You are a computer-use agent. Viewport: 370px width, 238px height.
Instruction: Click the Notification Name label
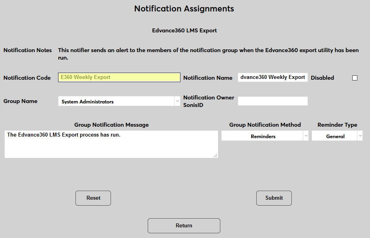click(x=208, y=78)
